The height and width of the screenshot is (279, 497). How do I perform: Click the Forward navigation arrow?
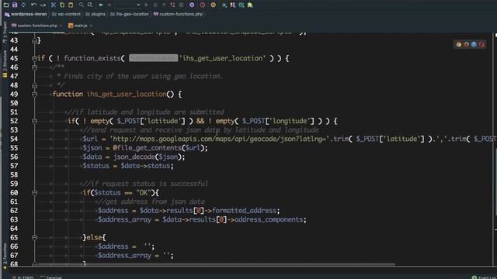[x=109, y=5]
